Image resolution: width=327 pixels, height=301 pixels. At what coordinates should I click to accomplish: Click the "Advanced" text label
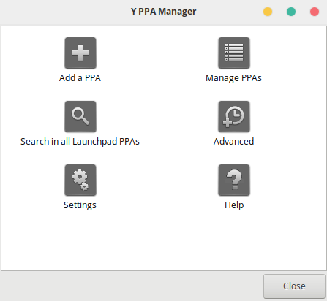[x=233, y=142]
